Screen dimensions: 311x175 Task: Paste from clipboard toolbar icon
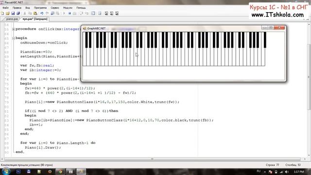click(x=35, y=13)
